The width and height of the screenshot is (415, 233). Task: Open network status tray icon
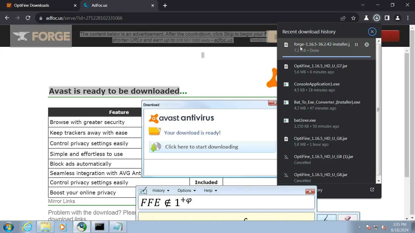[376, 227]
